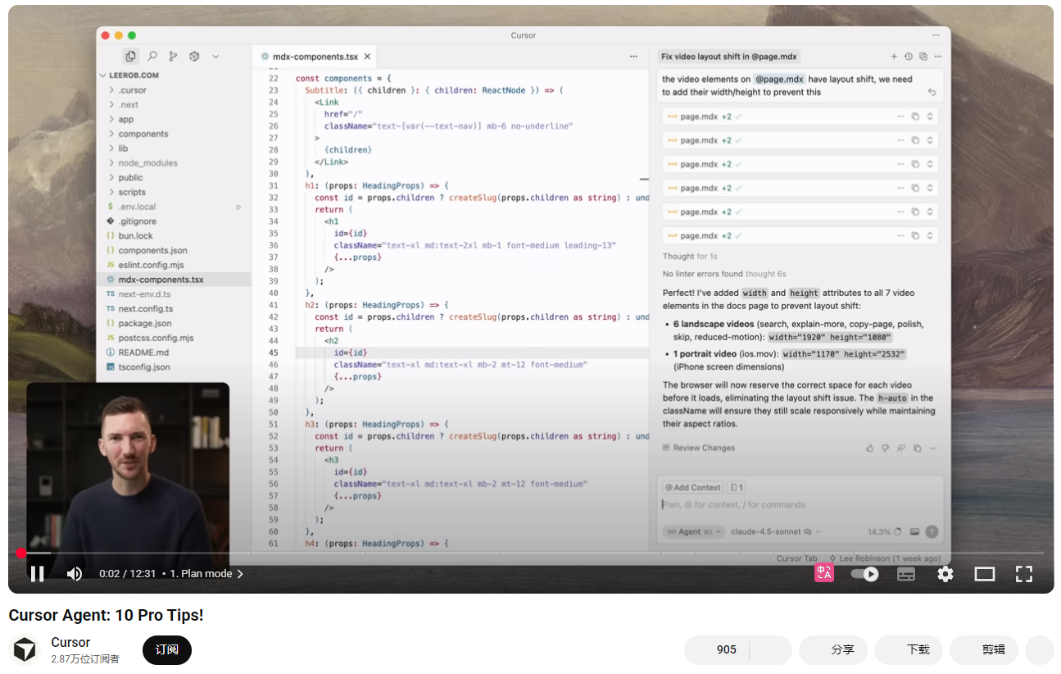Toggle subtitles in the player bar
This screenshot has width=1061, height=674.
(906, 574)
